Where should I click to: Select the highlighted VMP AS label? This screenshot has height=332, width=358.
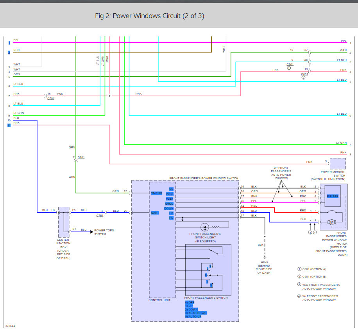tap(157, 193)
